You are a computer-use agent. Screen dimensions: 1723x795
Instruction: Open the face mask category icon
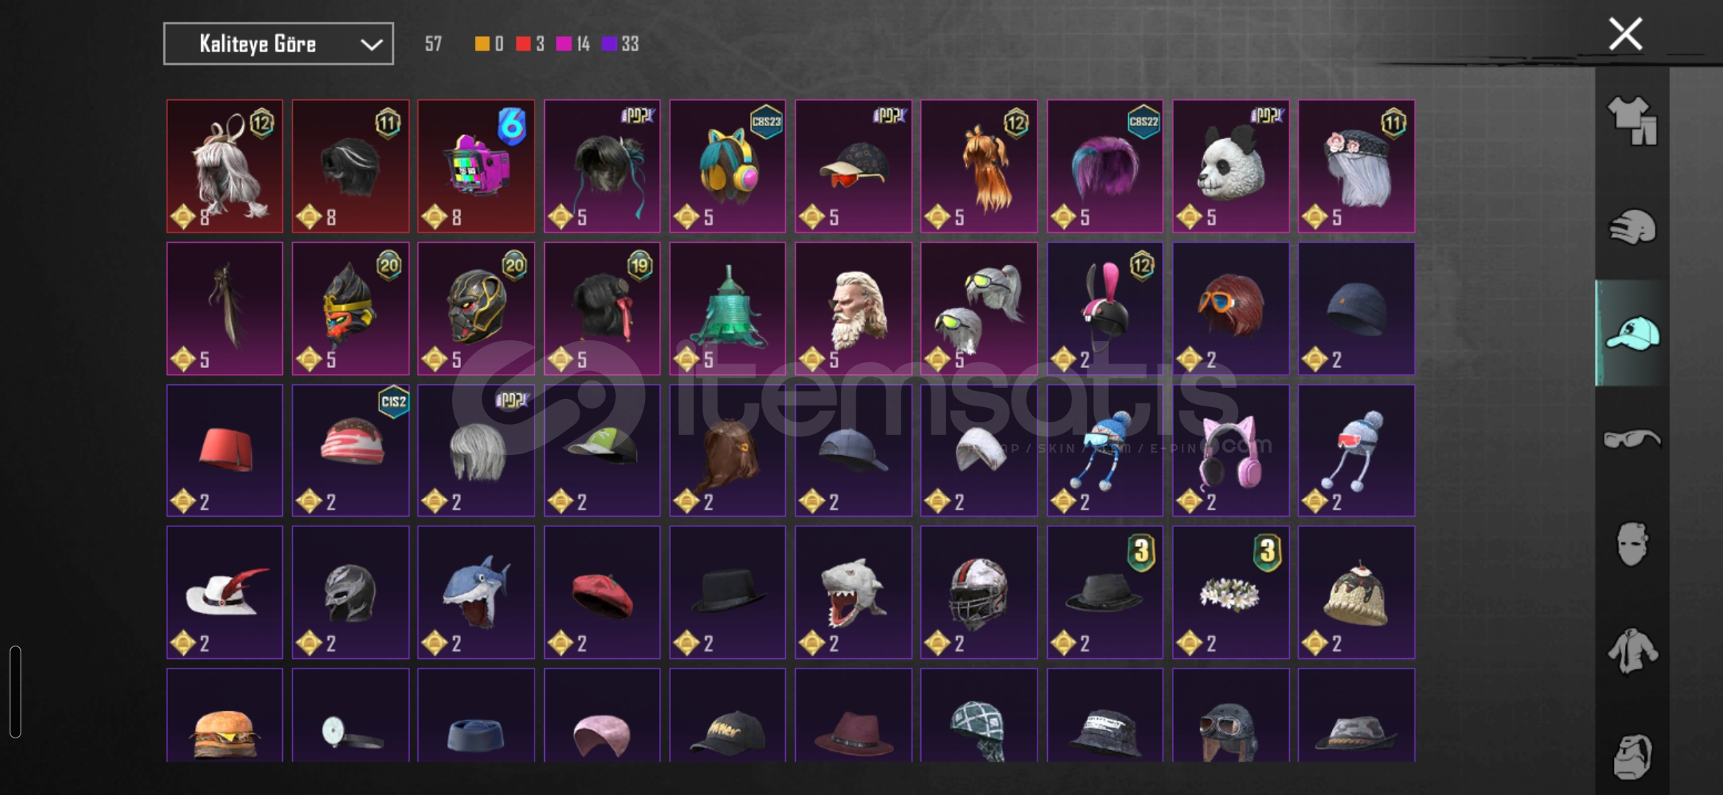[1632, 545]
